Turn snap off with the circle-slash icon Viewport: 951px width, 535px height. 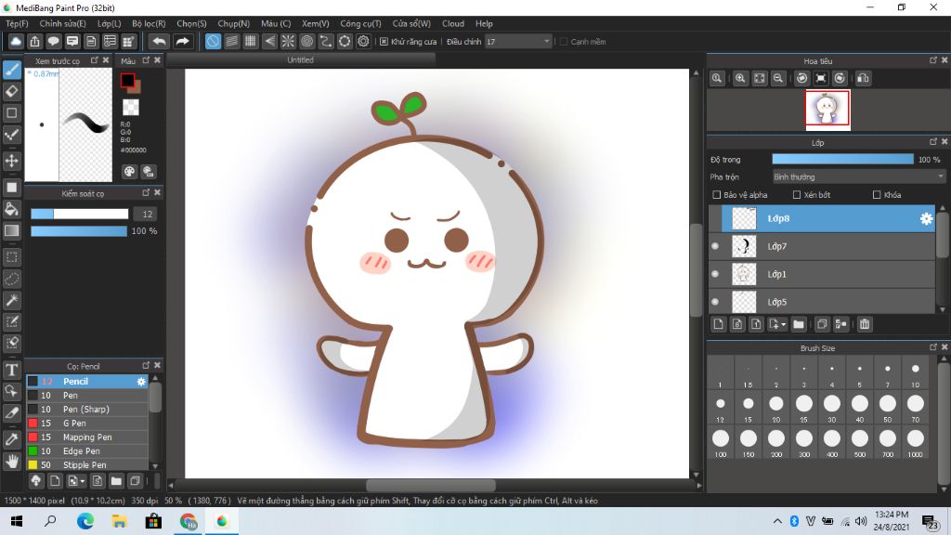[213, 41]
